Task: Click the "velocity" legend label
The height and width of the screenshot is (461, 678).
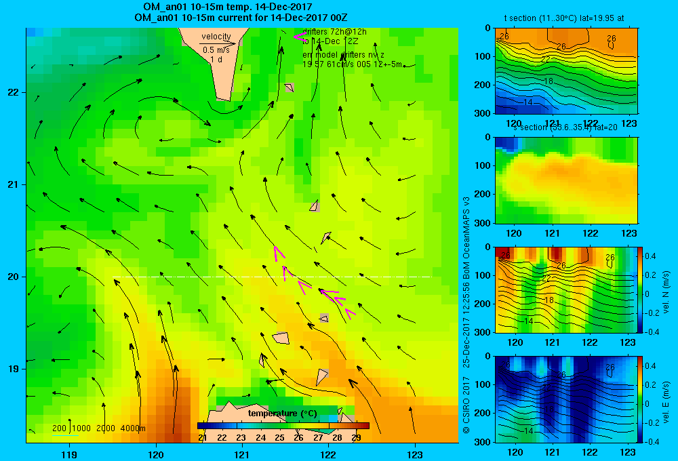Action: tap(216, 37)
